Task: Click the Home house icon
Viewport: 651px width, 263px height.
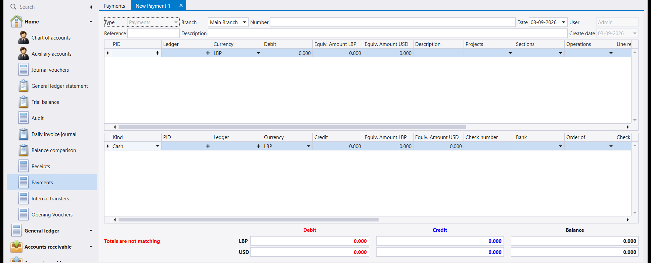Action: click(16, 21)
